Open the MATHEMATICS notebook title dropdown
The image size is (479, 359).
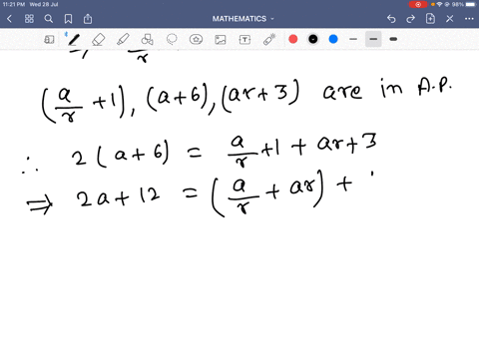(x=243, y=19)
